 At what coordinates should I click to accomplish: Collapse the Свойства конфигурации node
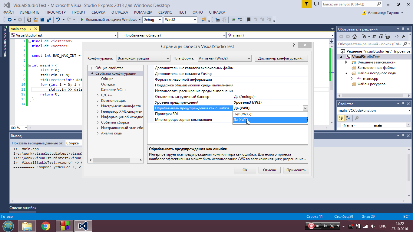tap(92, 73)
